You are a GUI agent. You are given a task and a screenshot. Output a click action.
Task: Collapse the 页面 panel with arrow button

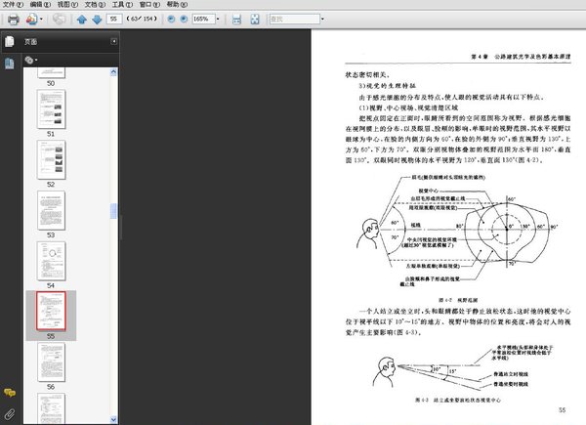click(x=115, y=42)
